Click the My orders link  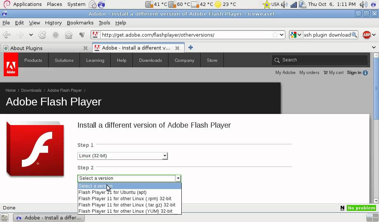tap(309, 73)
